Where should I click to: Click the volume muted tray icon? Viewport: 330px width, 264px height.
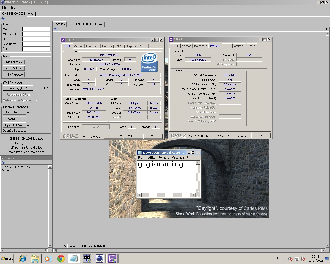(291, 259)
